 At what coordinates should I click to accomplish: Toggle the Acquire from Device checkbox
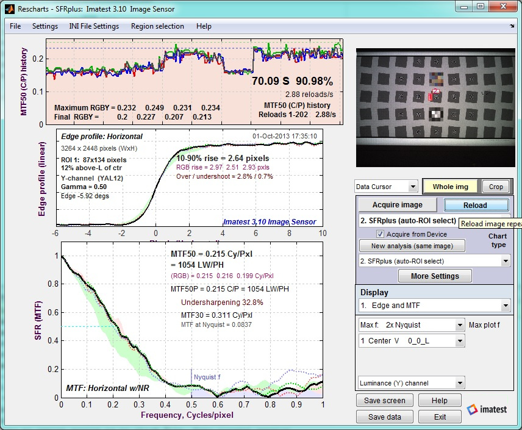380,234
